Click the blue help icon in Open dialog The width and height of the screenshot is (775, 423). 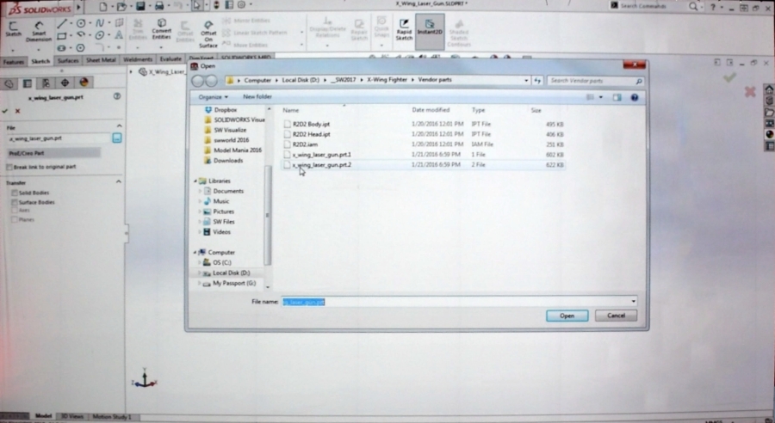coord(635,98)
